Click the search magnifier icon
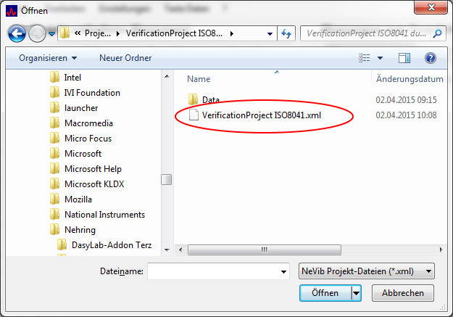 pos(438,33)
